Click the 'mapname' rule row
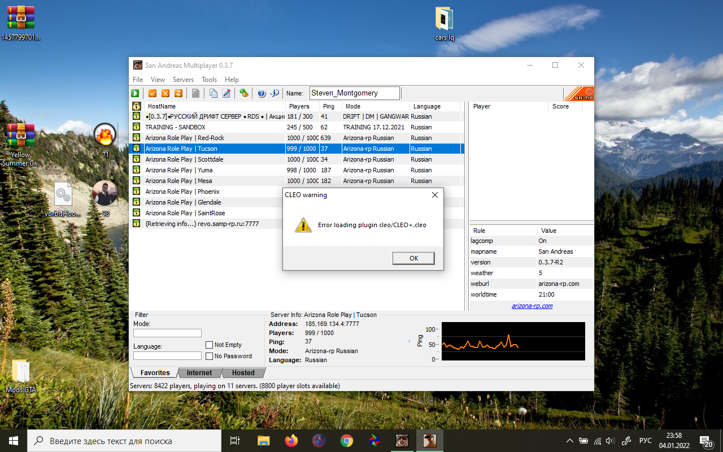The width and height of the screenshot is (723, 452). 532,251
